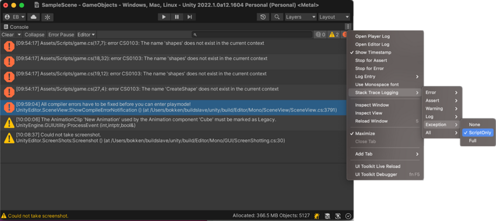Viewport: 496px width, 221px height.
Task: Open the Layers dropdown
Action: click(301, 17)
